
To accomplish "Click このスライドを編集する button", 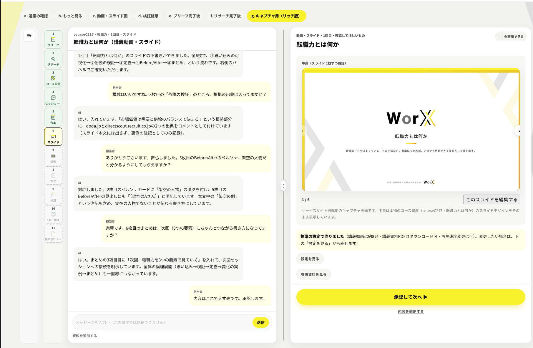I will point(492,200).
